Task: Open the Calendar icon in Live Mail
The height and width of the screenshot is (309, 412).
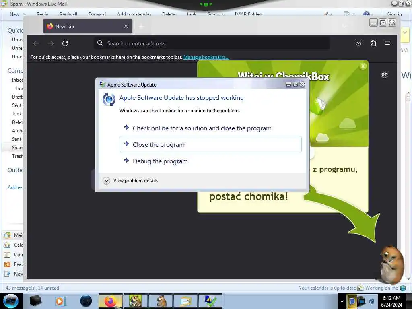Action: (7, 245)
